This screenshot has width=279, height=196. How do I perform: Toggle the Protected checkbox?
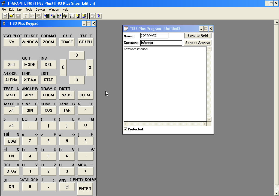(x=125, y=129)
